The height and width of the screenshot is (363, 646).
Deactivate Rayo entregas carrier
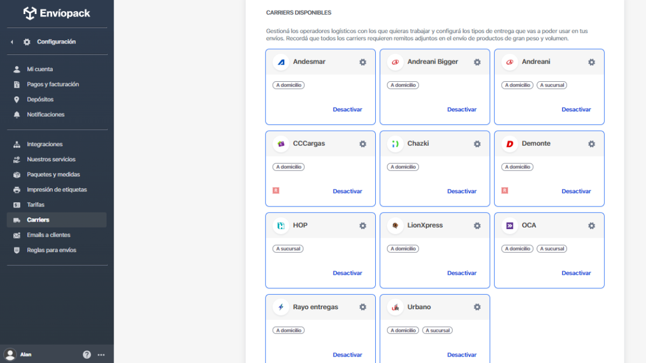(x=347, y=355)
